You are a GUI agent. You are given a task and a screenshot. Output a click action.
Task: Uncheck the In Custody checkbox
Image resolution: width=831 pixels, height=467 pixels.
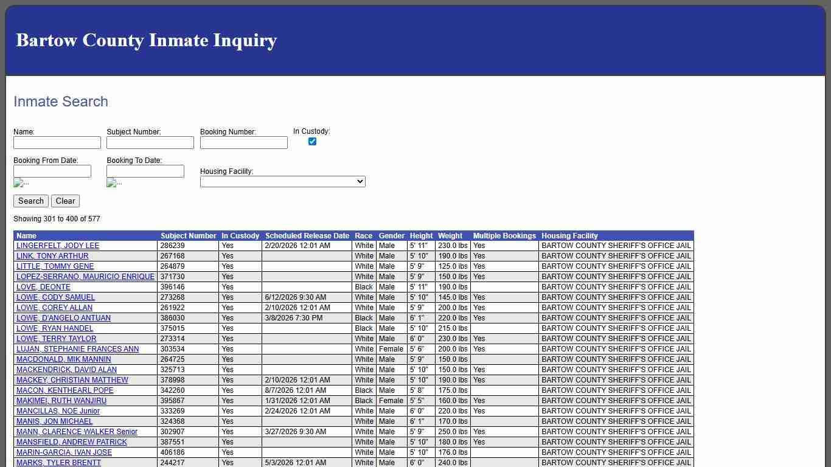(312, 141)
